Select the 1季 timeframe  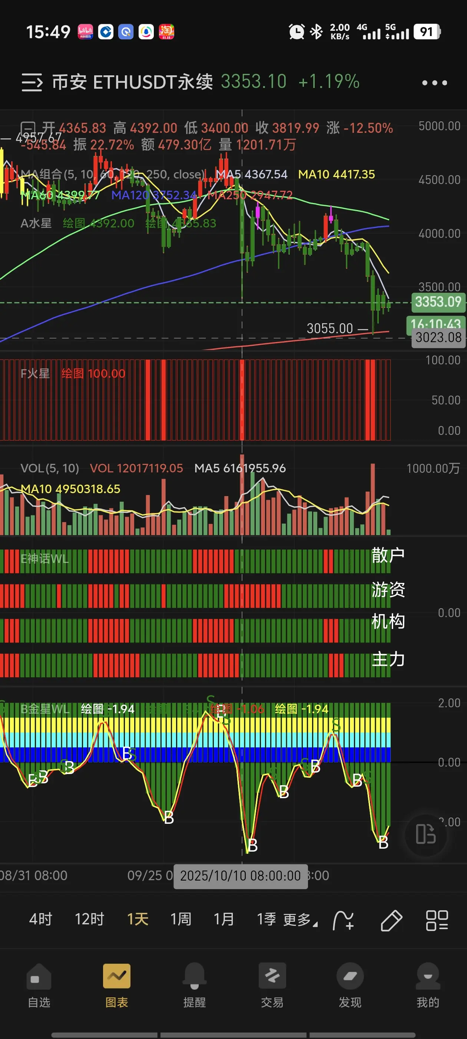[266, 919]
